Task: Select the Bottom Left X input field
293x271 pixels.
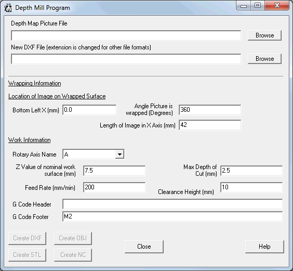Action: [89, 110]
